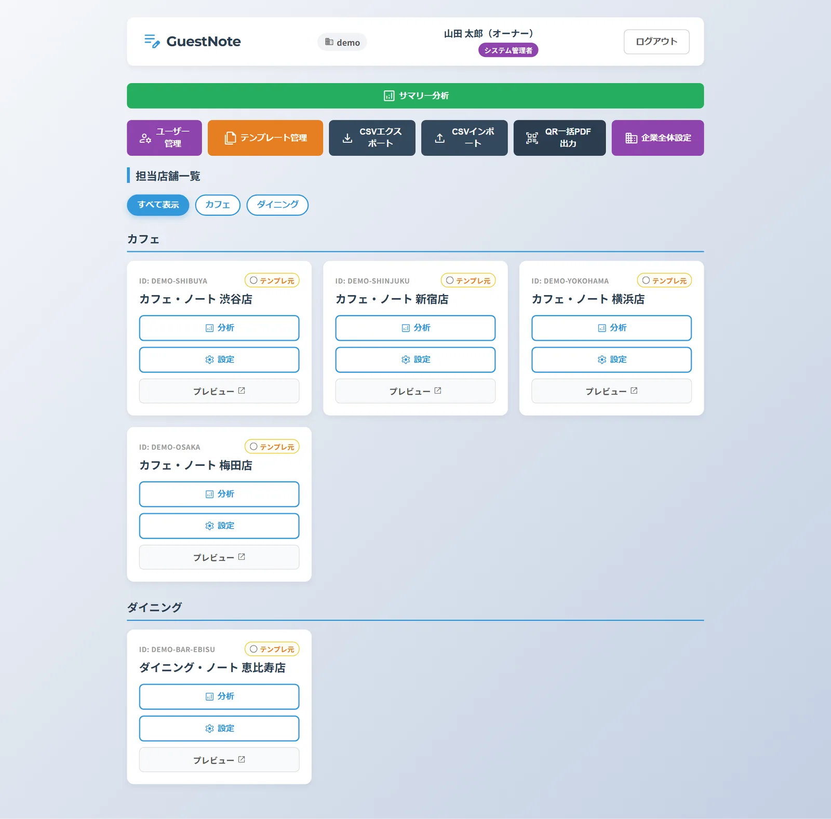Open 設定 for カフェ・ノート 新宿店
The height and width of the screenshot is (819, 831).
pos(415,359)
